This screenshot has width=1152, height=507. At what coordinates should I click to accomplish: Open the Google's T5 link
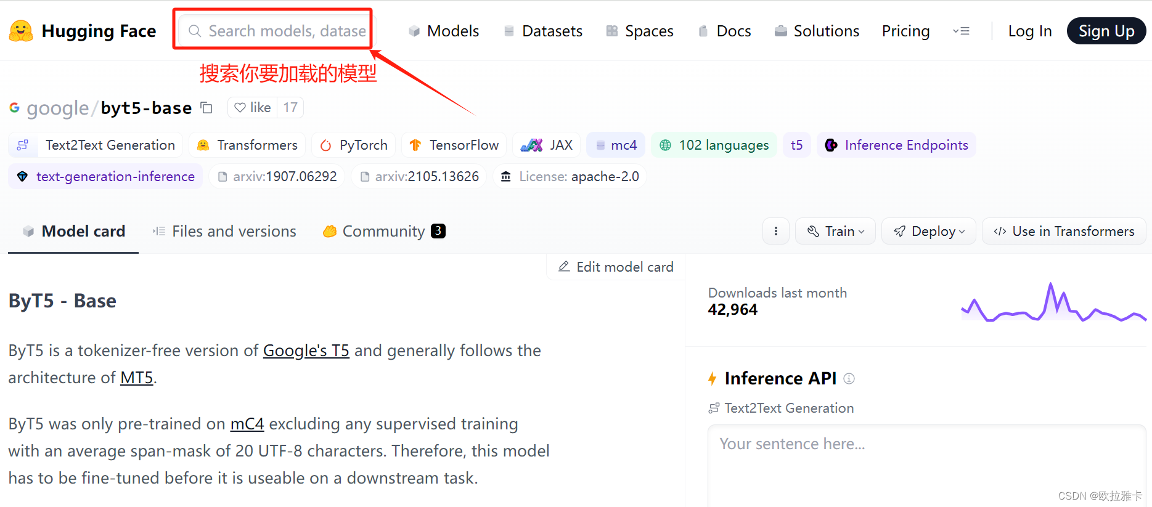pyautogui.click(x=306, y=351)
